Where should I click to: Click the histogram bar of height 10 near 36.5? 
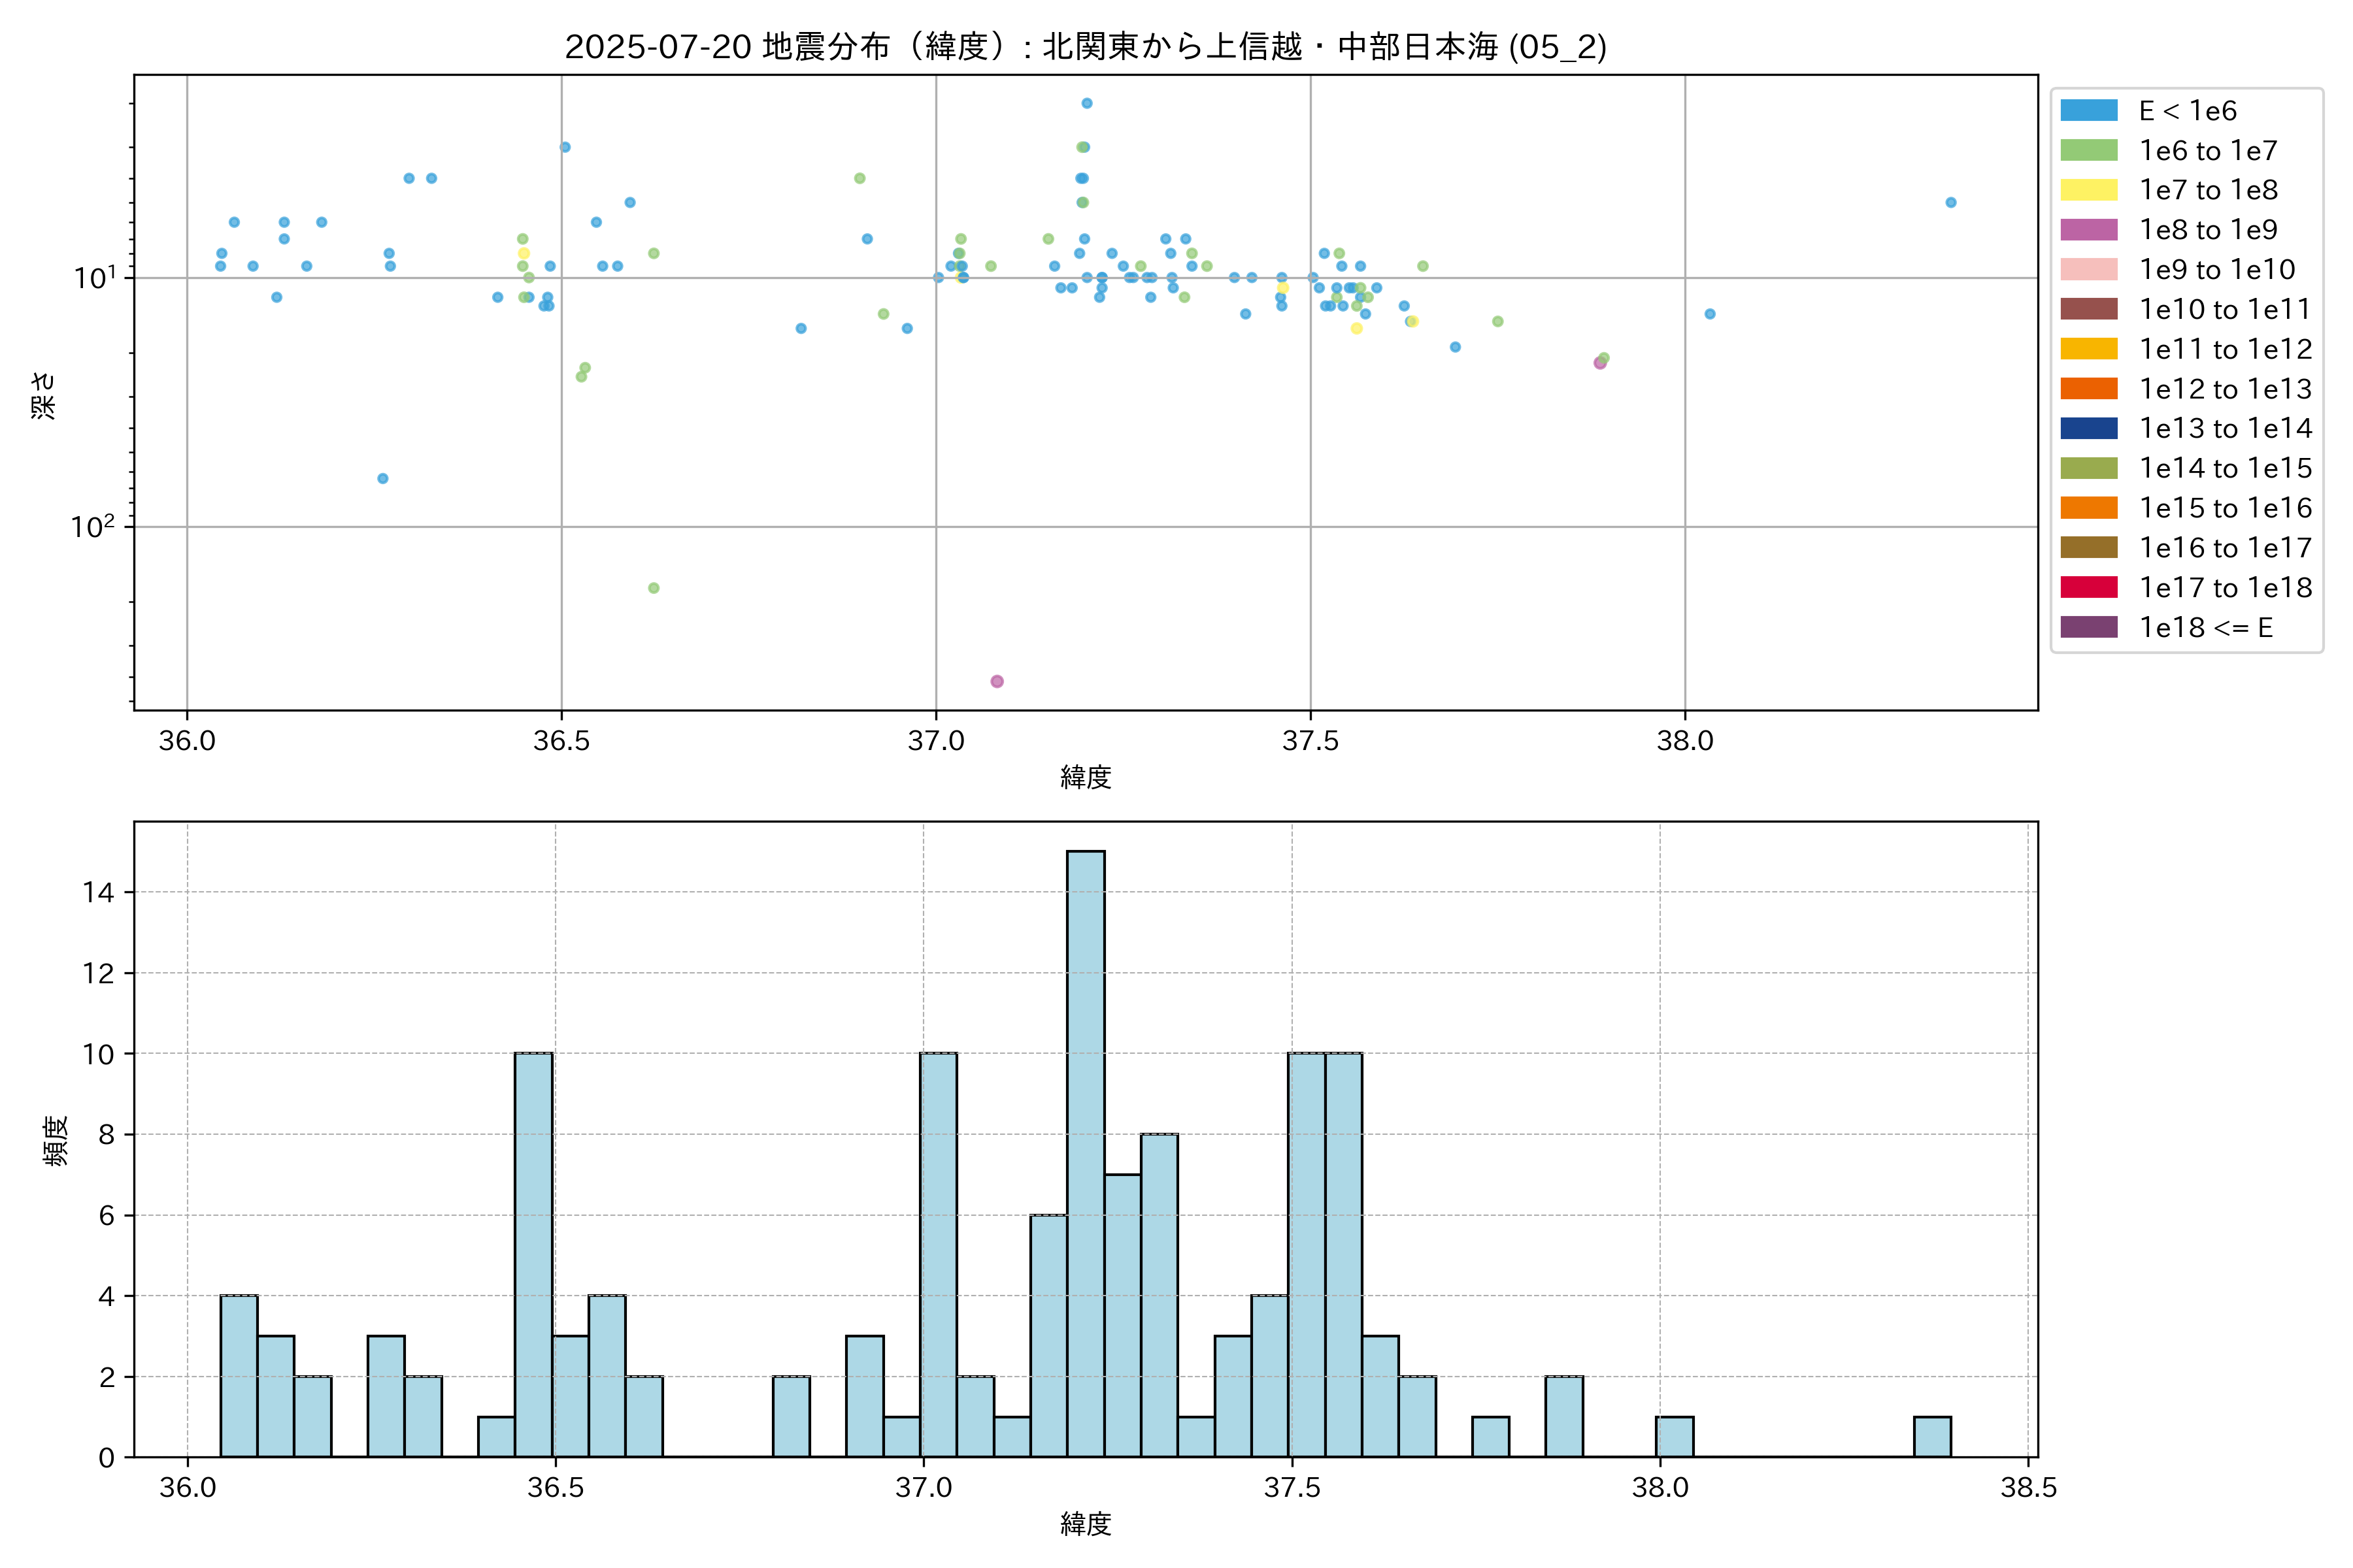coord(533,1255)
